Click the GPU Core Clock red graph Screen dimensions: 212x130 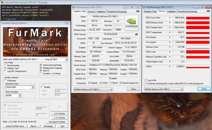198,18
